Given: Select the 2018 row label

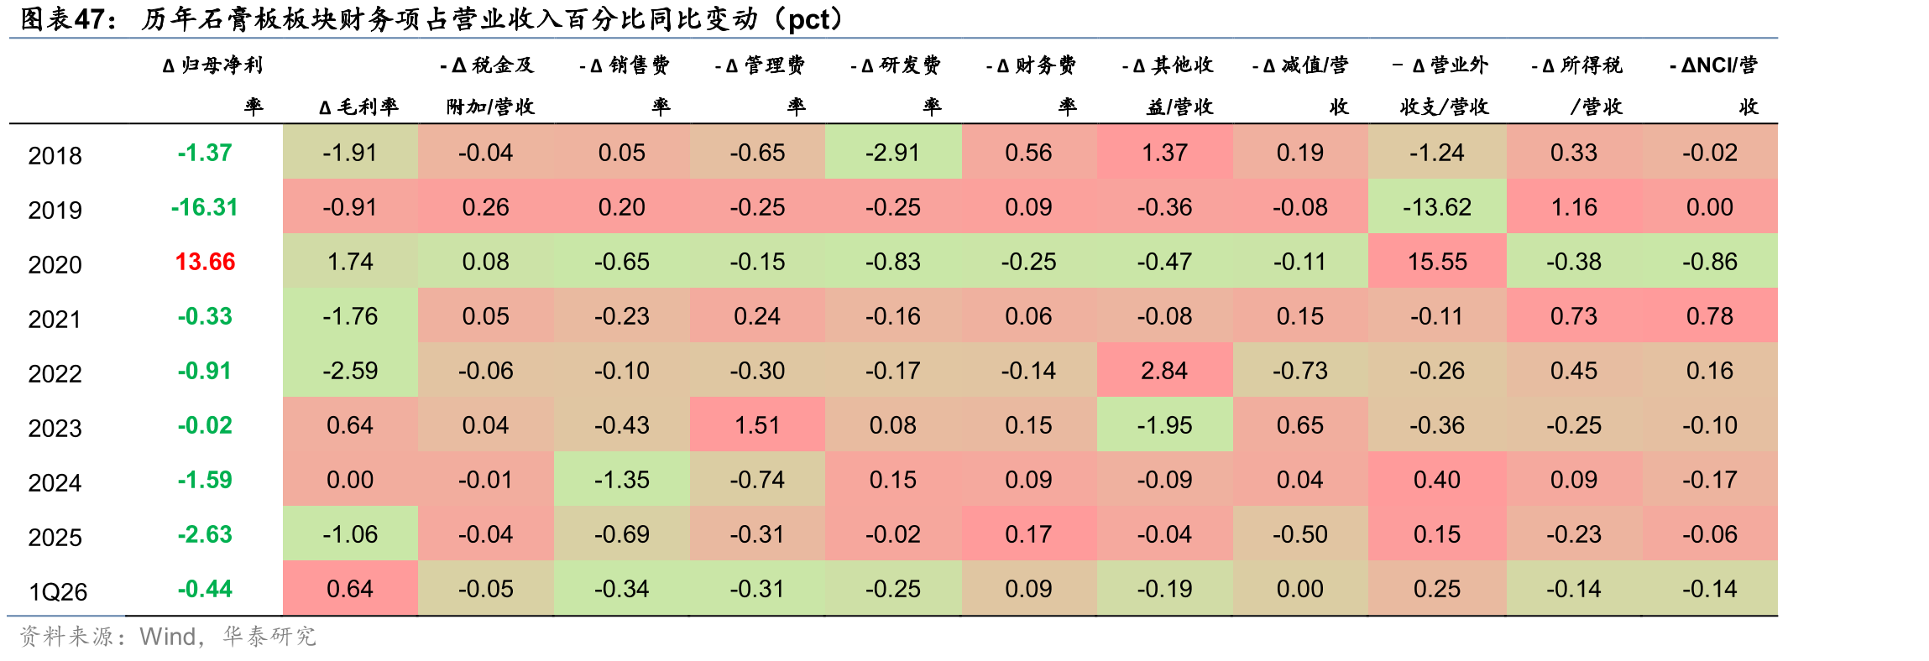Looking at the screenshot, I should click(x=55, y=155).
